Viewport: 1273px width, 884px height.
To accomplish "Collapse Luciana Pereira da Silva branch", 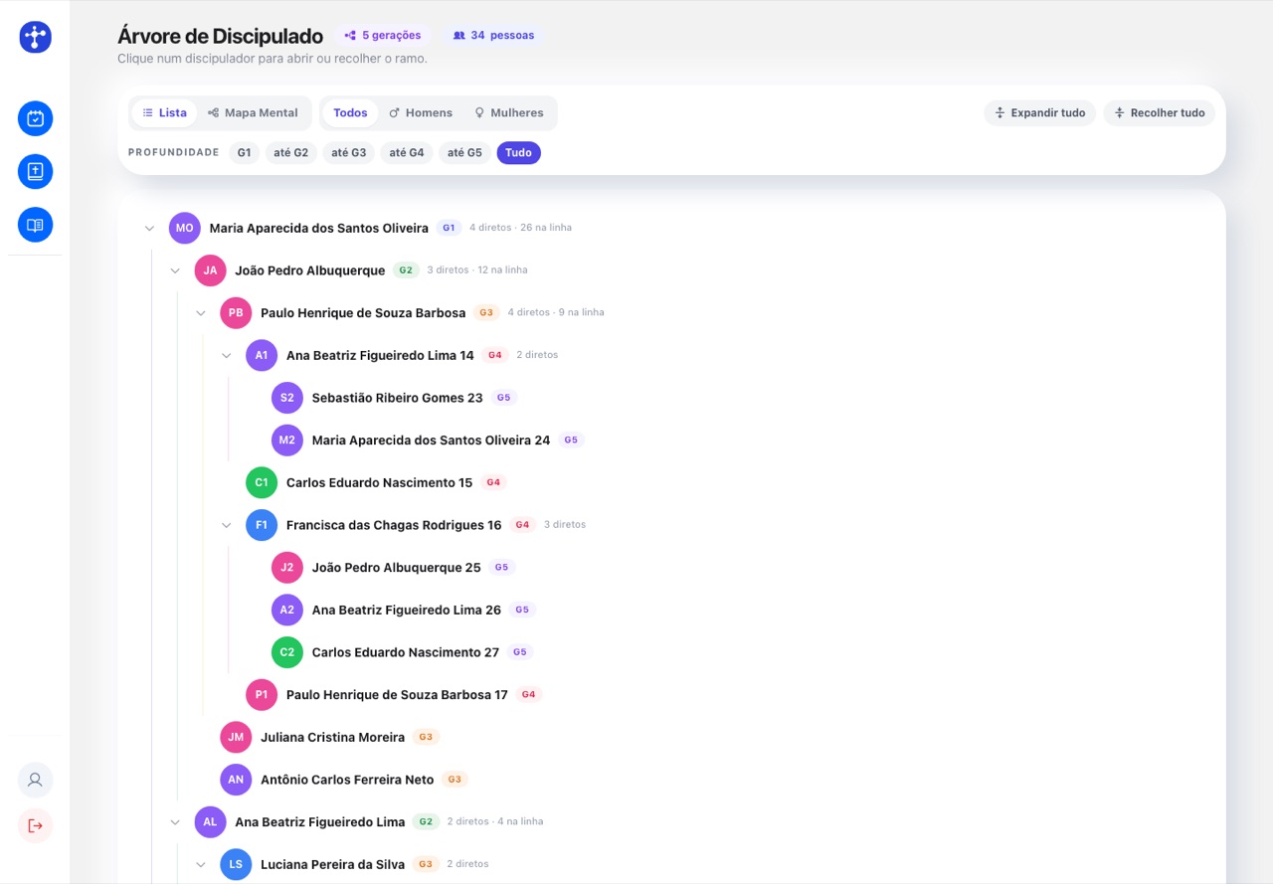I will tap(201, 865).
